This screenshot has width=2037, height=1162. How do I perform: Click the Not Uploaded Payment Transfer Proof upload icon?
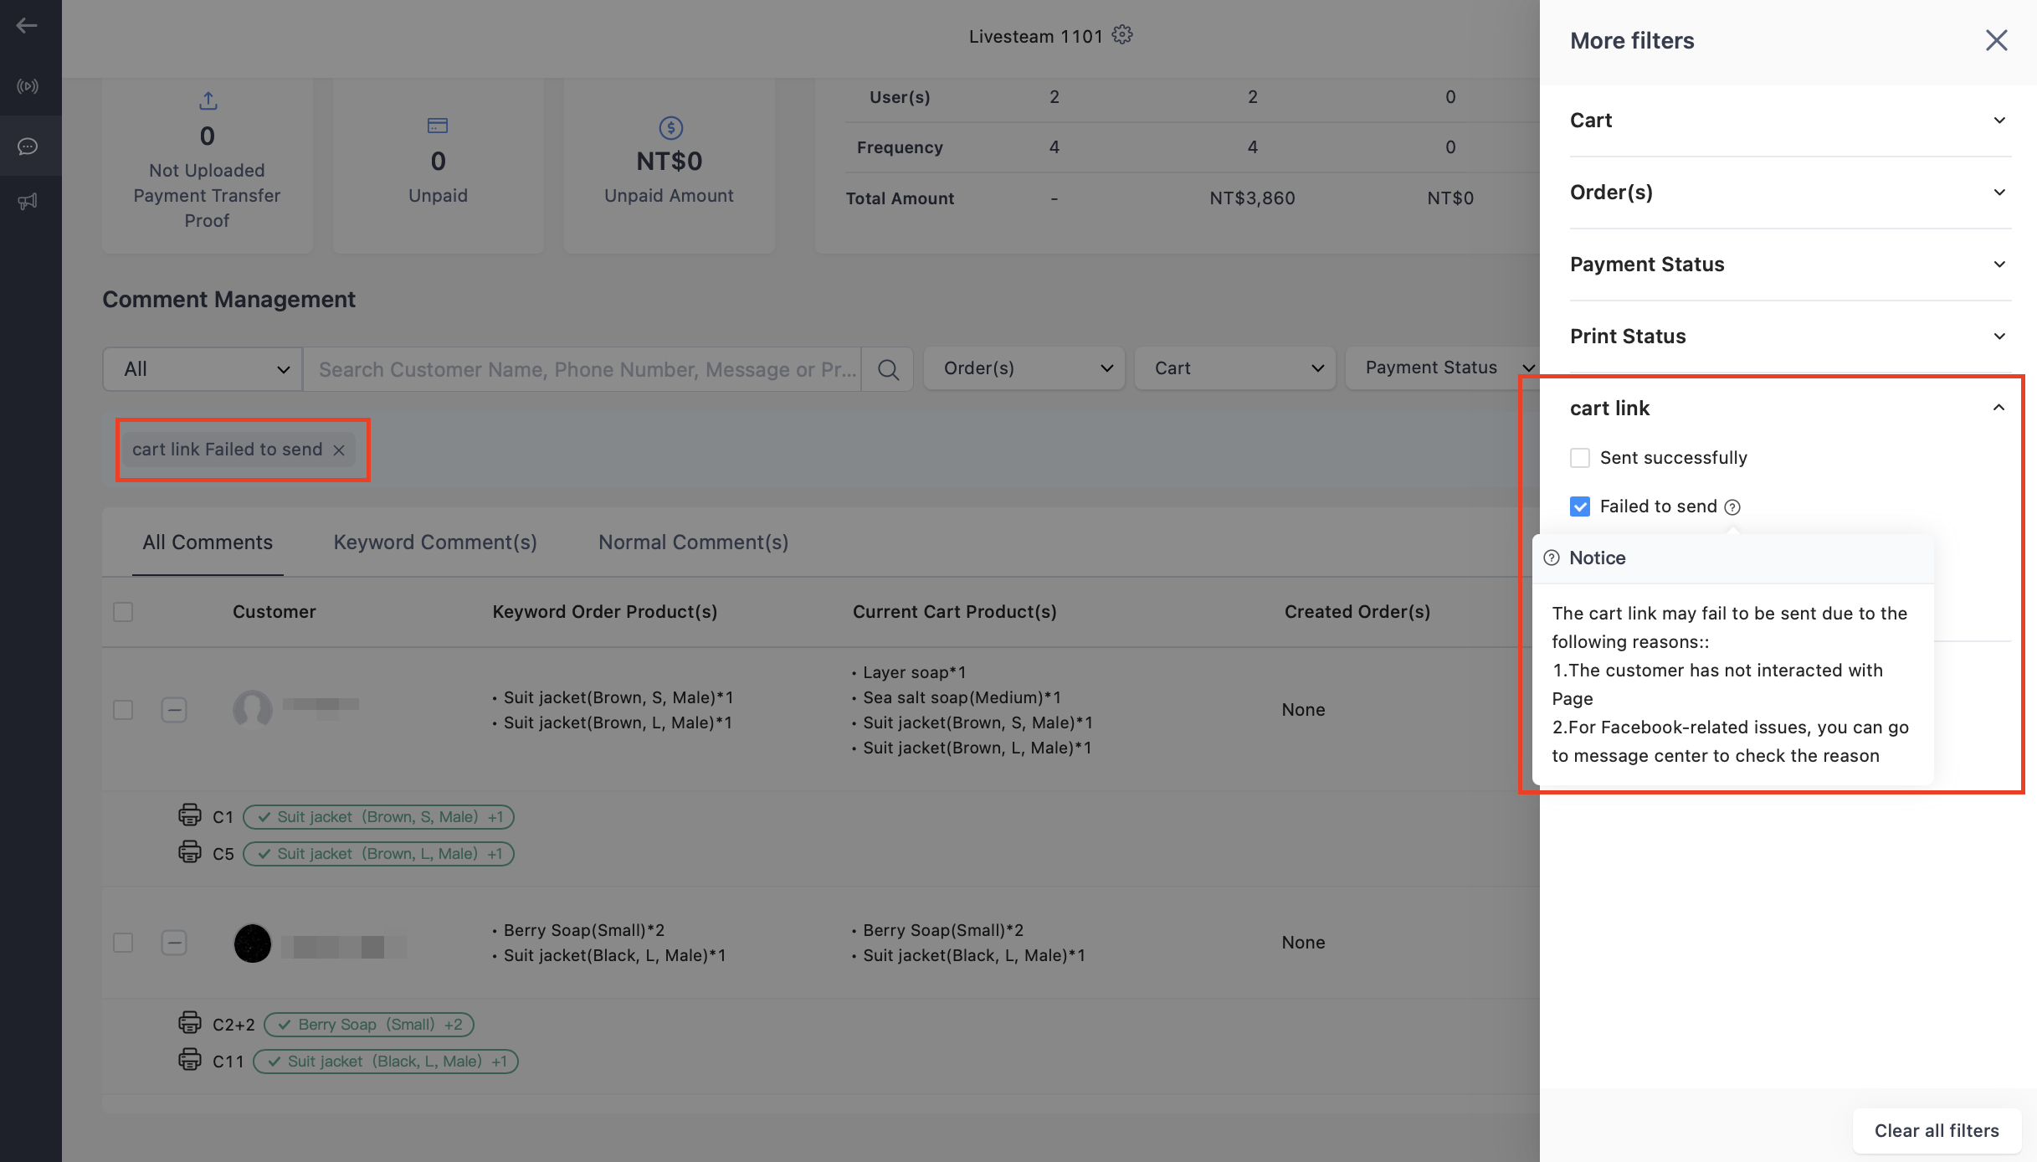208,101
